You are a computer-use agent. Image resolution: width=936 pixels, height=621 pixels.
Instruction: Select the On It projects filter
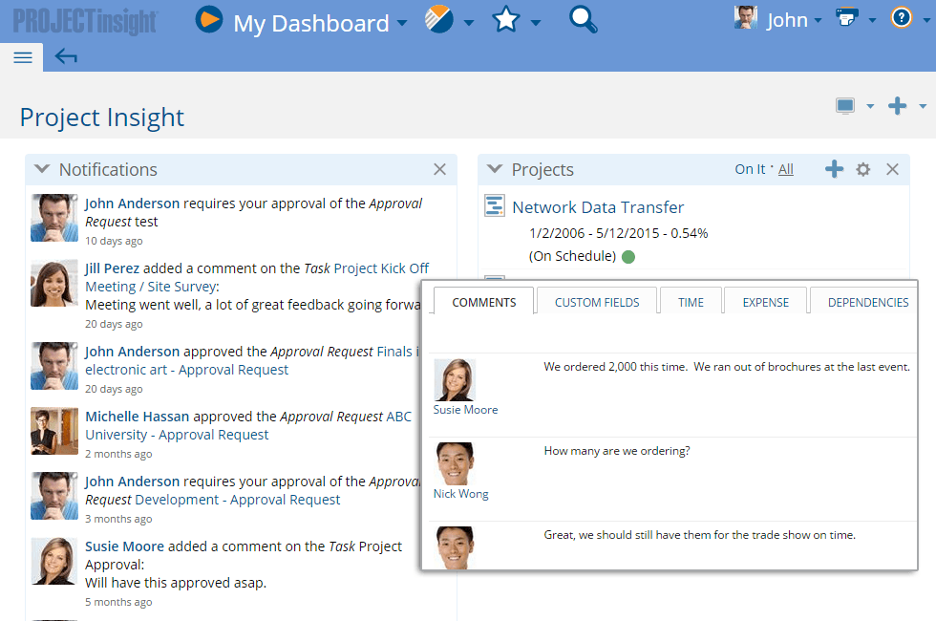click(750, 170)
